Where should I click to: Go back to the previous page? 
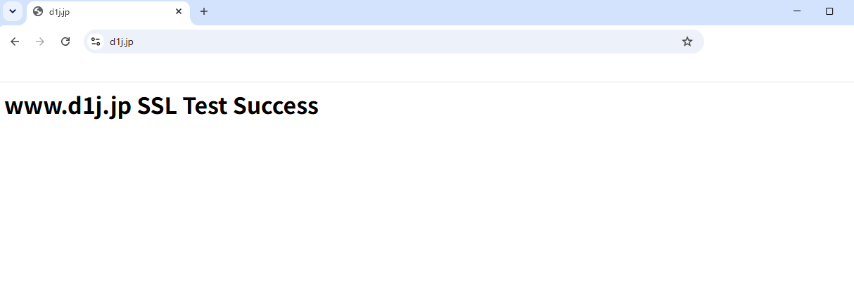click(15, 42)
